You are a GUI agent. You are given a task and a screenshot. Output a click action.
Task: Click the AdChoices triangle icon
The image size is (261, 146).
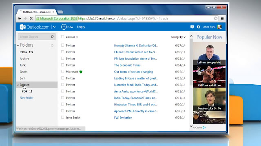(x=204, y=127)
